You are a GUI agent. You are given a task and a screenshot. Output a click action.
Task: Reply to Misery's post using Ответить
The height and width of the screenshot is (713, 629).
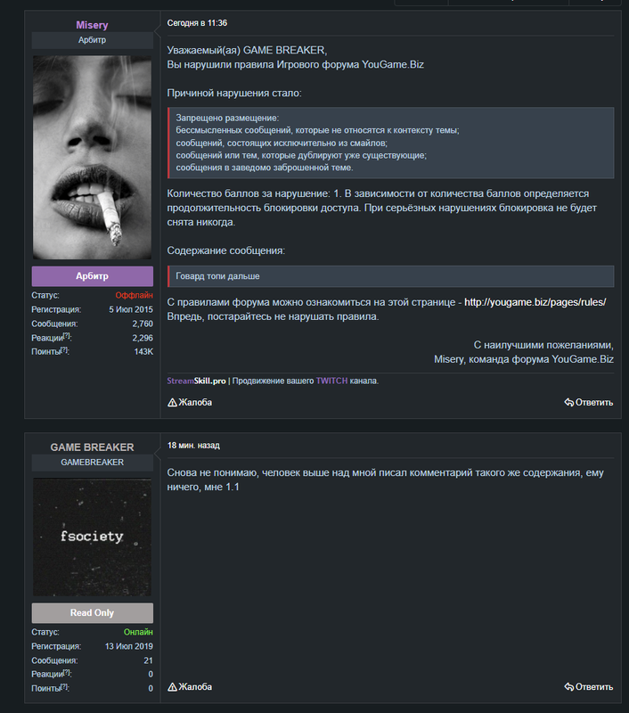[589, 402]
